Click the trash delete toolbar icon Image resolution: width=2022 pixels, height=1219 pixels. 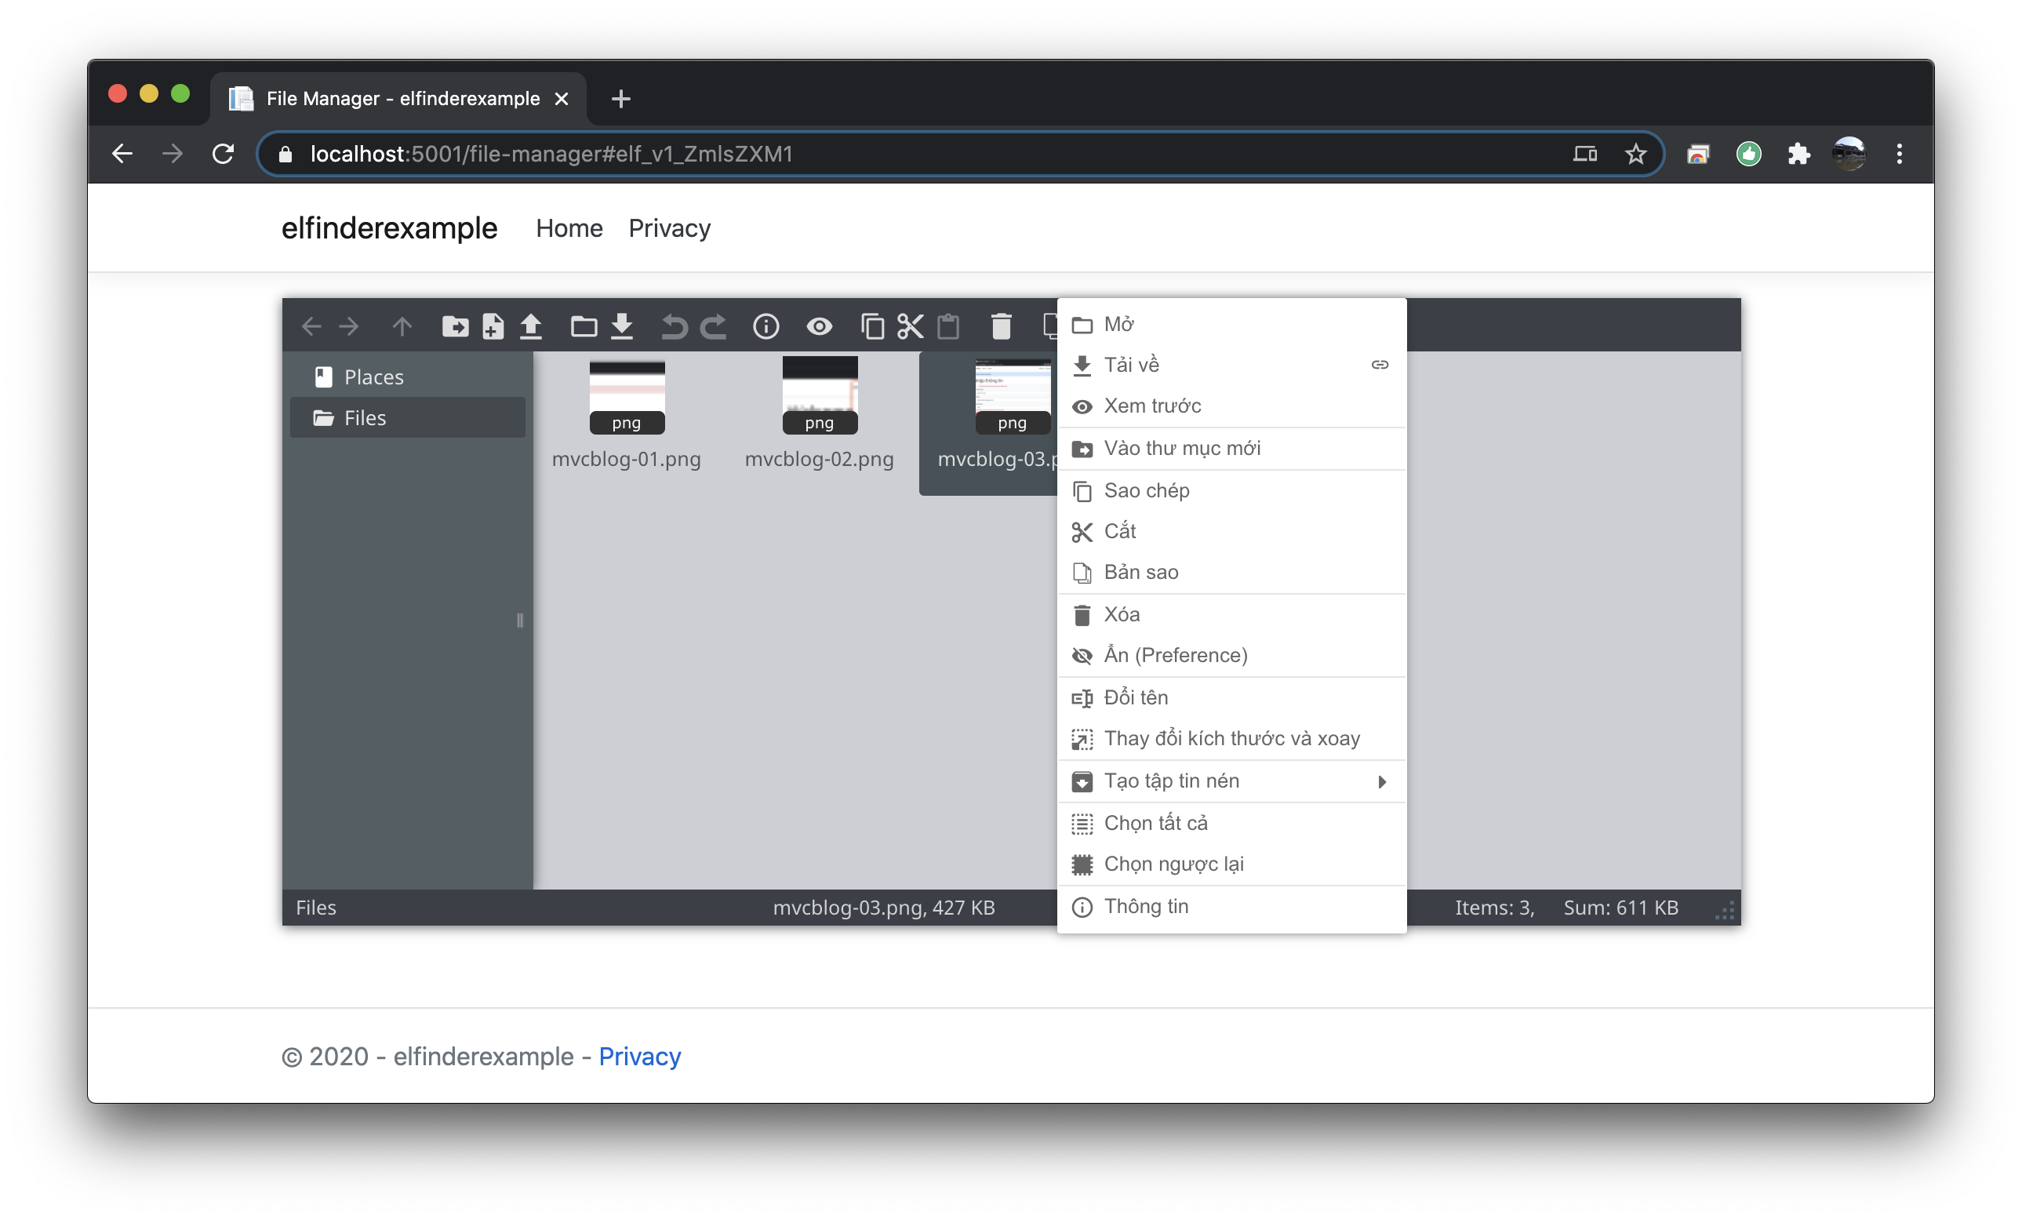click(x=1000, y=326)
